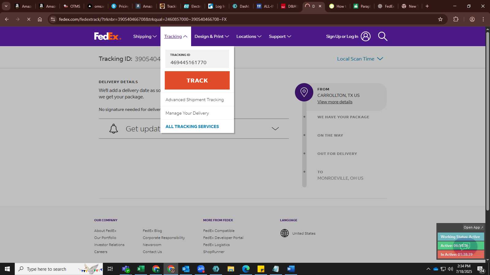Click Sign Up or Log In
The width and height of the screenshot is (490, 275).
(x=342, y=36)
